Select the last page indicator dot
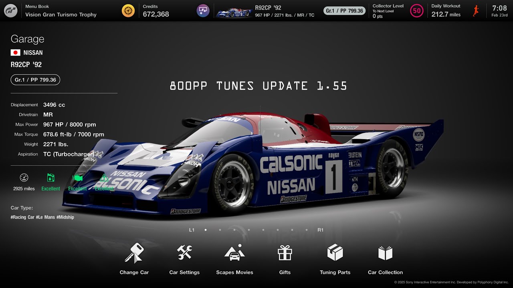 click(x=307, y=230)
